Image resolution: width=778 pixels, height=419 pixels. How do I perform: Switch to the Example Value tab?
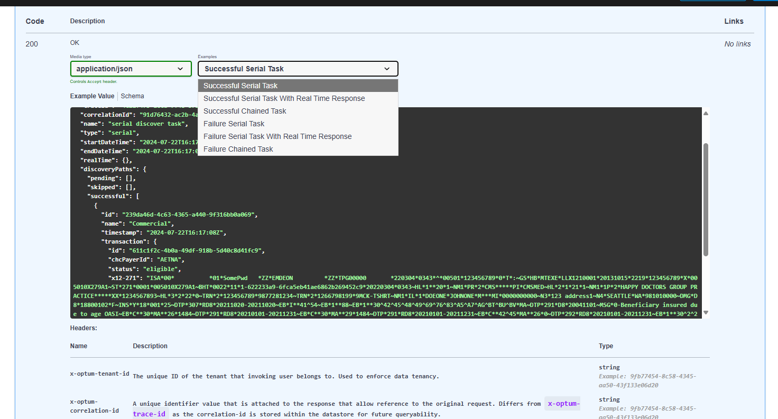(92, 96)
